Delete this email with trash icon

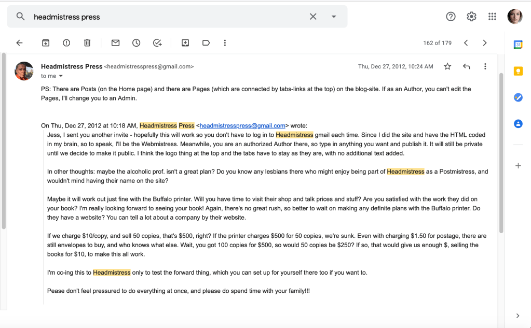click(x=87, y=43)
